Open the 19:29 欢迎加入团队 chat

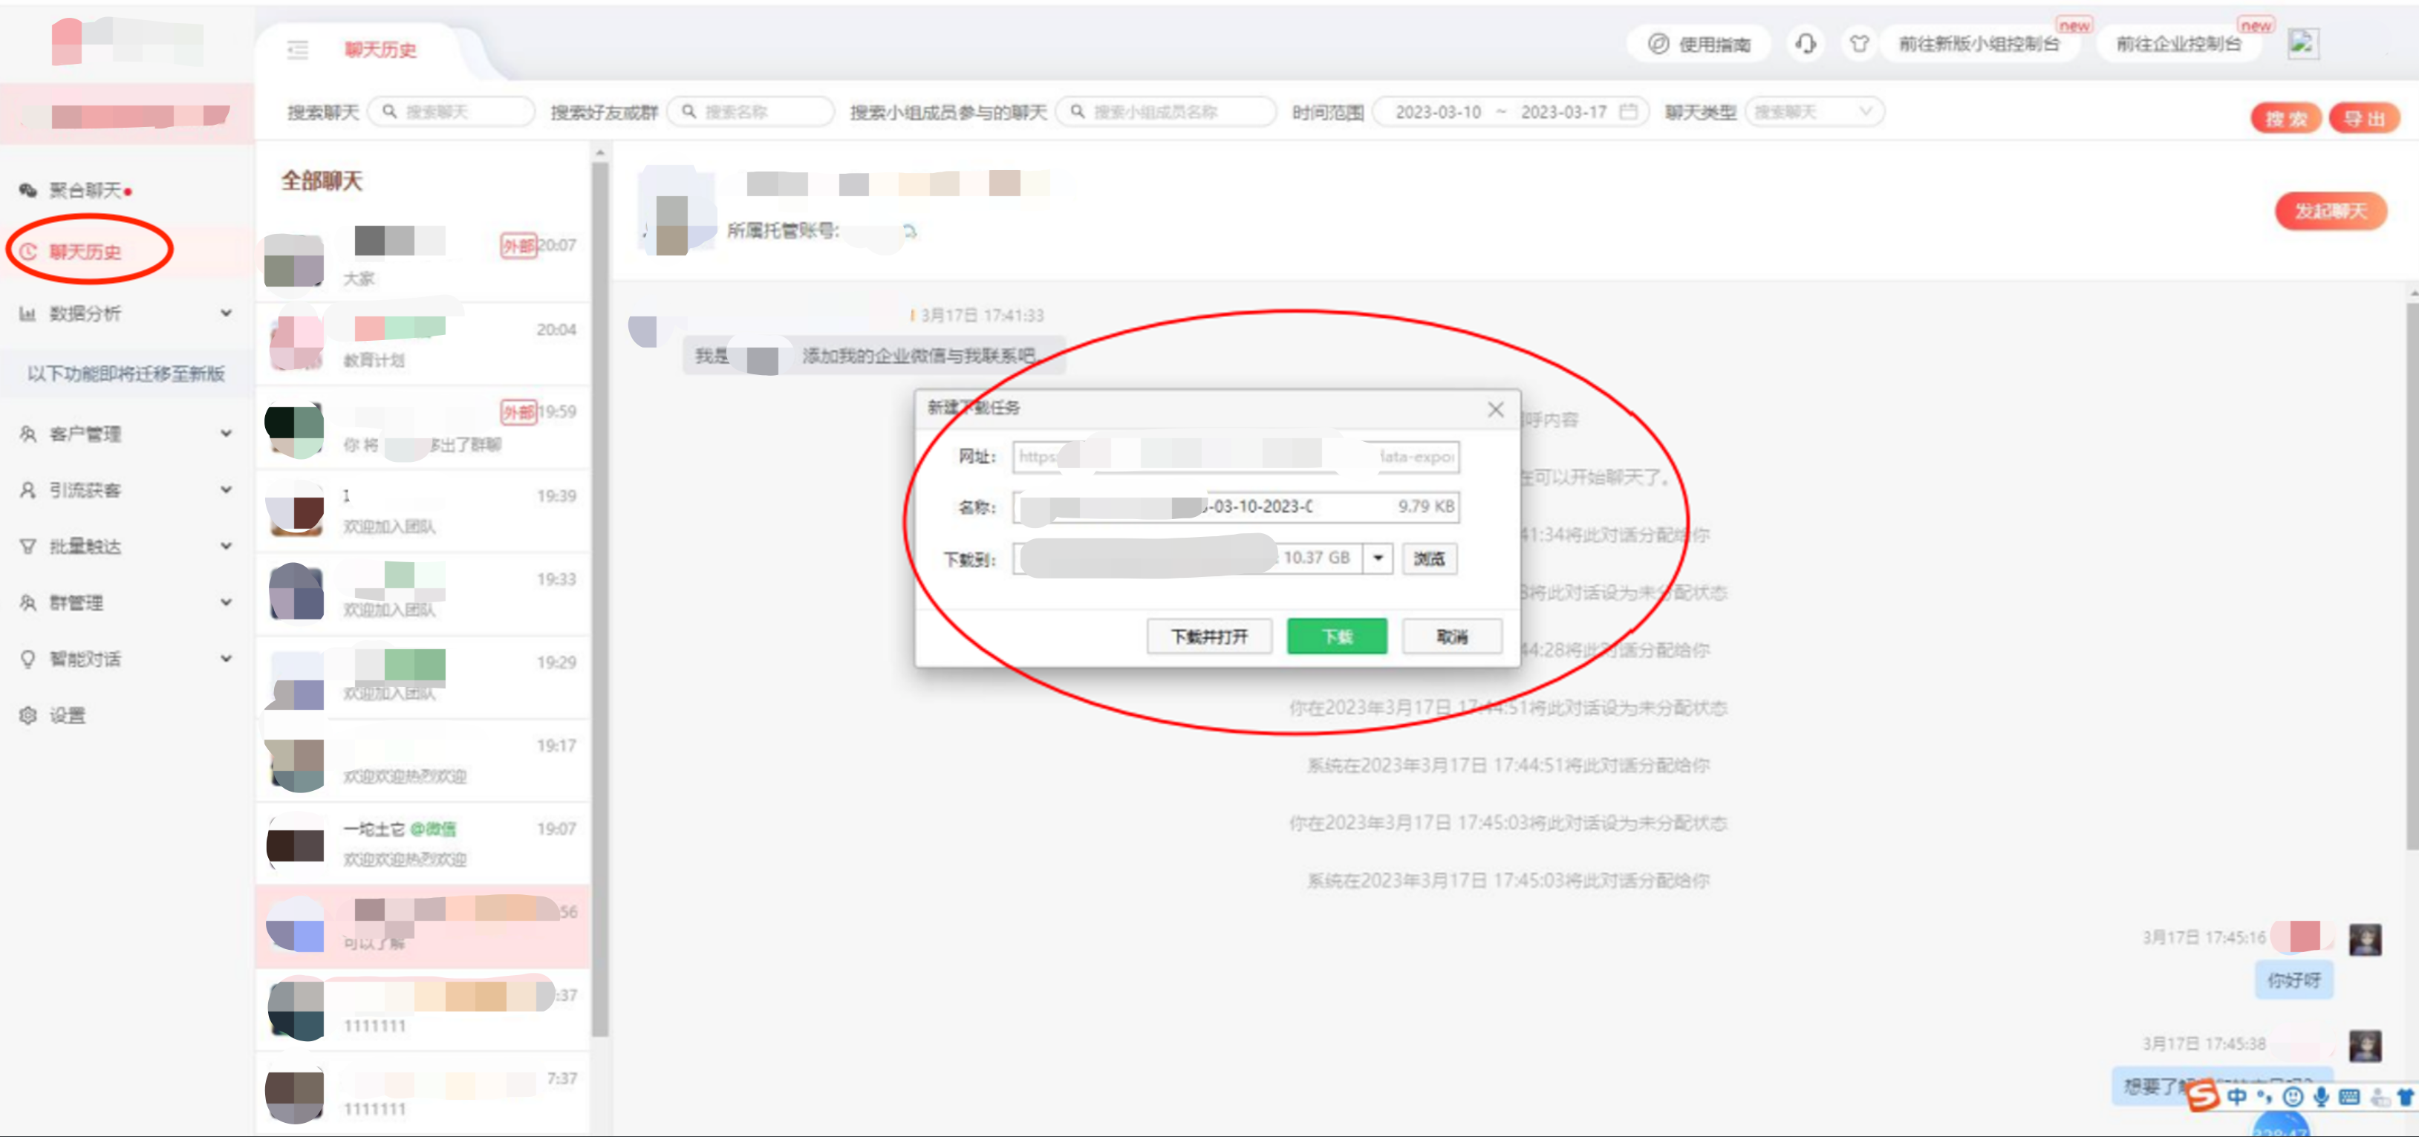click(423, 676)
